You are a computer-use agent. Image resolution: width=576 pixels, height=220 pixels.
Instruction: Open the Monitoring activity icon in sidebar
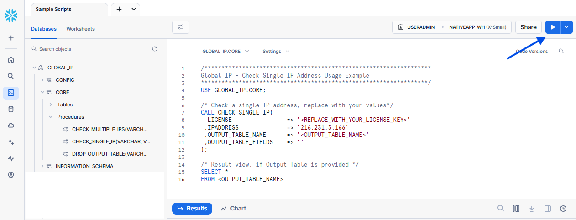point(11,158)
